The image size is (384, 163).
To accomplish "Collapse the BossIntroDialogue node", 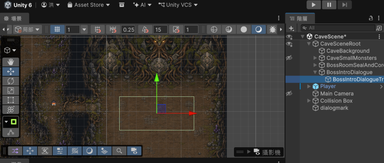I will click(315, 72).
